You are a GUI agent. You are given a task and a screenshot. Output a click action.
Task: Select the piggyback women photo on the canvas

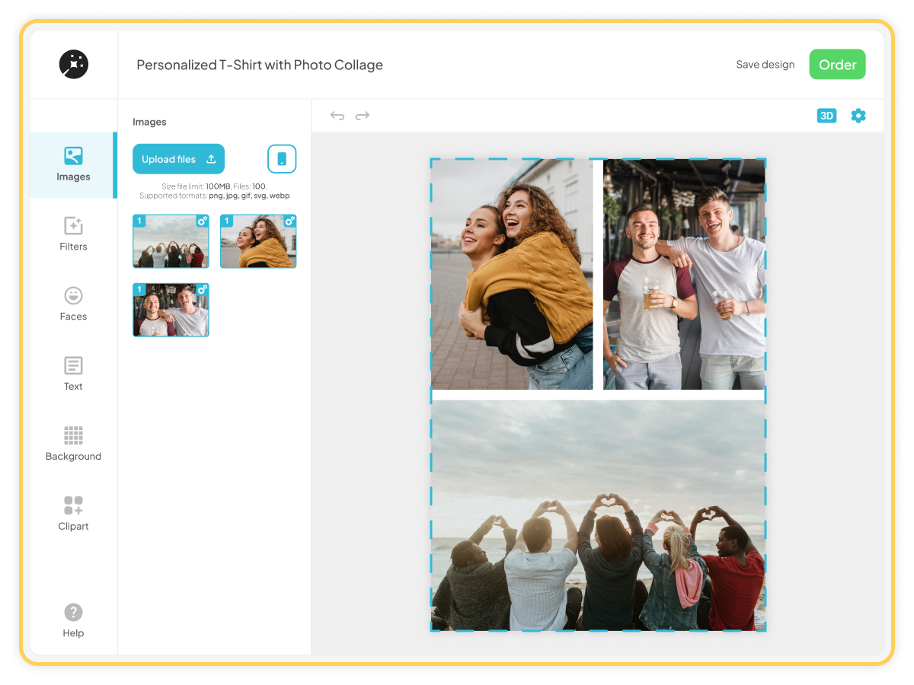[x=512, y=275]
